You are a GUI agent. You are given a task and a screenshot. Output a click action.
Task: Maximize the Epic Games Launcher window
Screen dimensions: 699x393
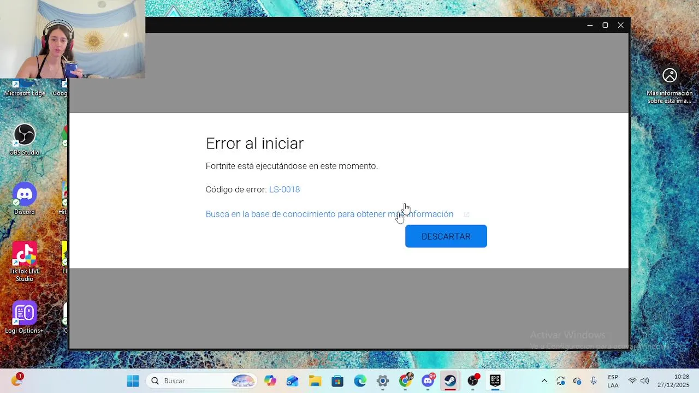click(x=605, y=25)
